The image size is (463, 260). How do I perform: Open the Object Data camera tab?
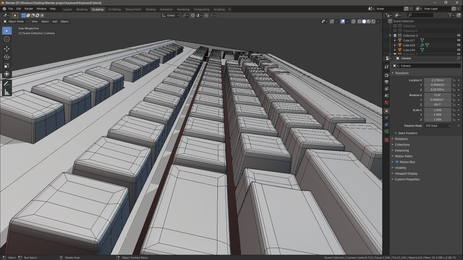coord(386,131)
